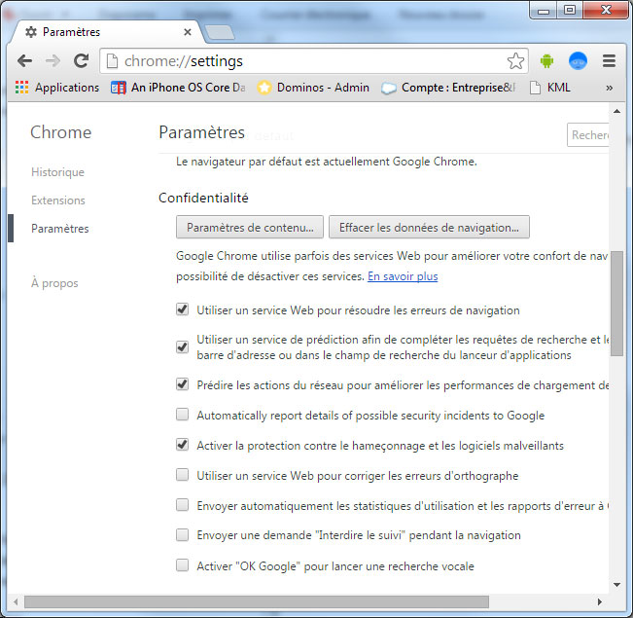
Task: Click Effacer les données de navigation
Action: click(429, 227)
